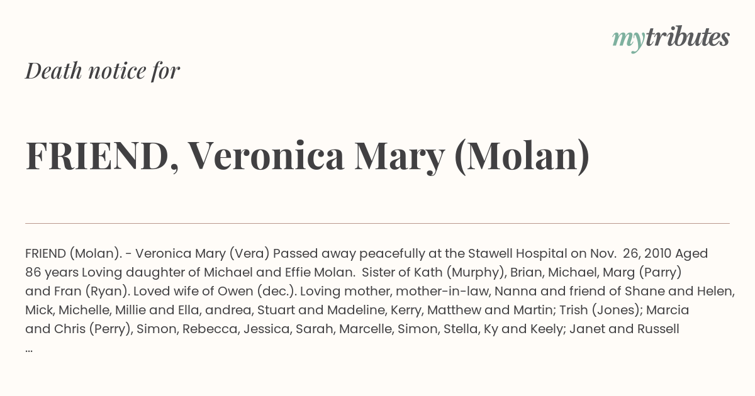Image resolution: width=755 pixels, height=396 pixels.
Task: Click the line beginning "86 years Loving daughter"
Action: (x=354, y=272)
